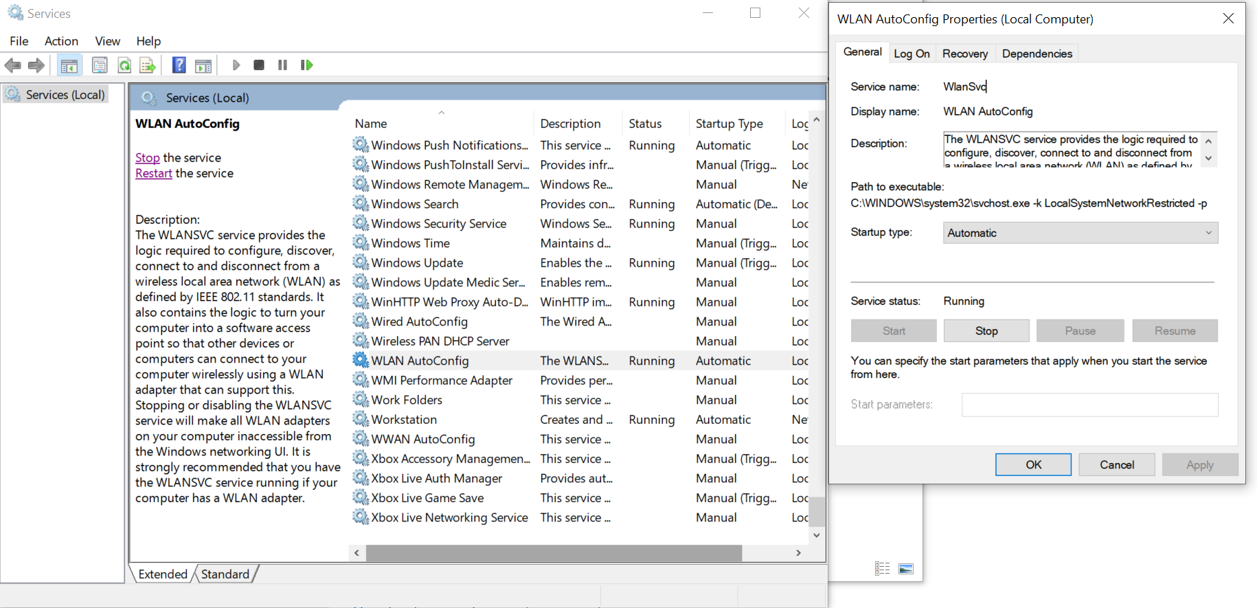Sort by Status column header
This screenshot has width=1257, height=608.
[x=655, y=124]
